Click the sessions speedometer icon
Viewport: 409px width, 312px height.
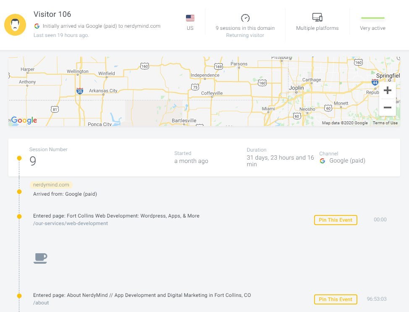(x=245, y=18)
